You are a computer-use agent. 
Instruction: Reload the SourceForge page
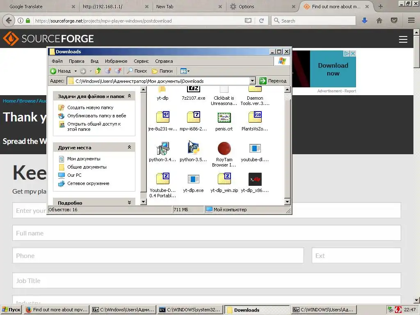click(261, 21)
